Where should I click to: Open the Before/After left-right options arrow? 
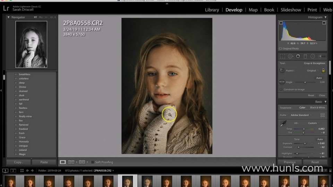(76, 162)
